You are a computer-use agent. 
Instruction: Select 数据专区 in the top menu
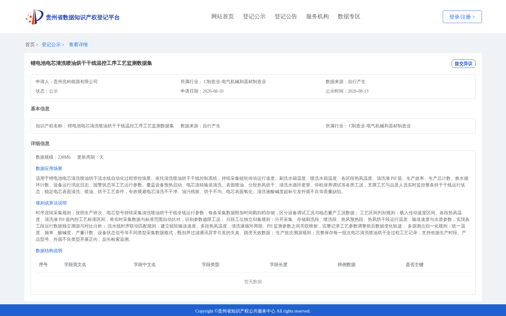349,16
